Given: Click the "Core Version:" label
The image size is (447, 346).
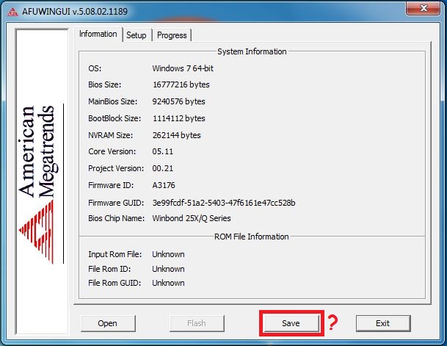Looking at the screenshot, I should click(112, 151).
